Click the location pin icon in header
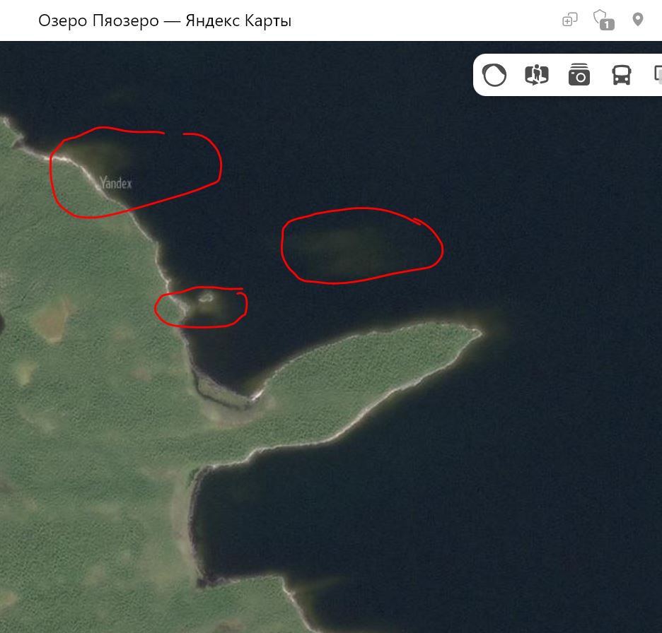The height and width of the screenshot is (633, 662). click(638, 19)
